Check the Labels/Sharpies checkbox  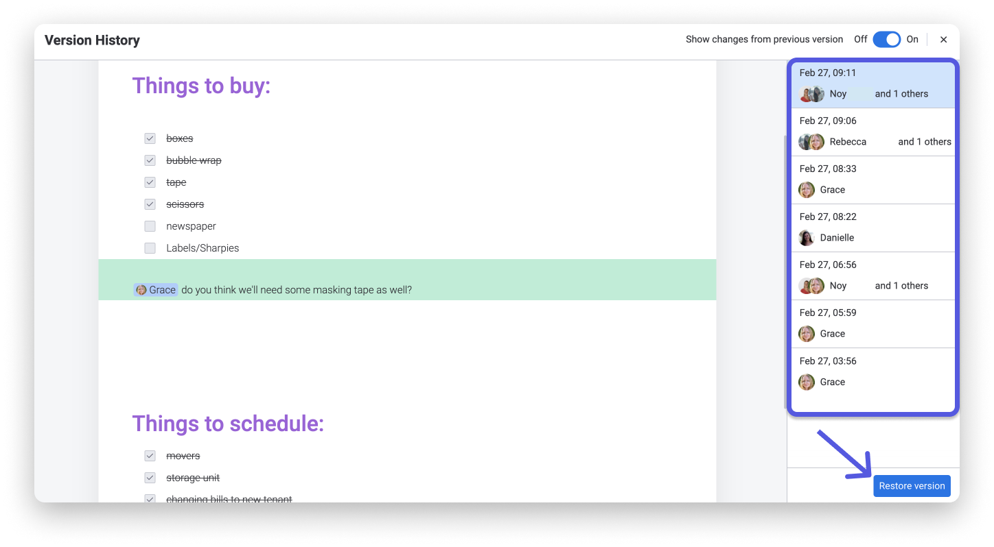click(150, 248)
